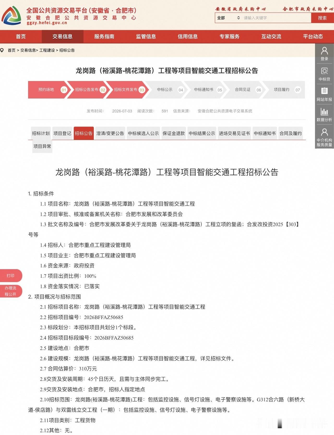Click publish date 2026-07-03
The height and width of the screenshot is (435, 334).
pyautogui.click(x=122, y=111)
